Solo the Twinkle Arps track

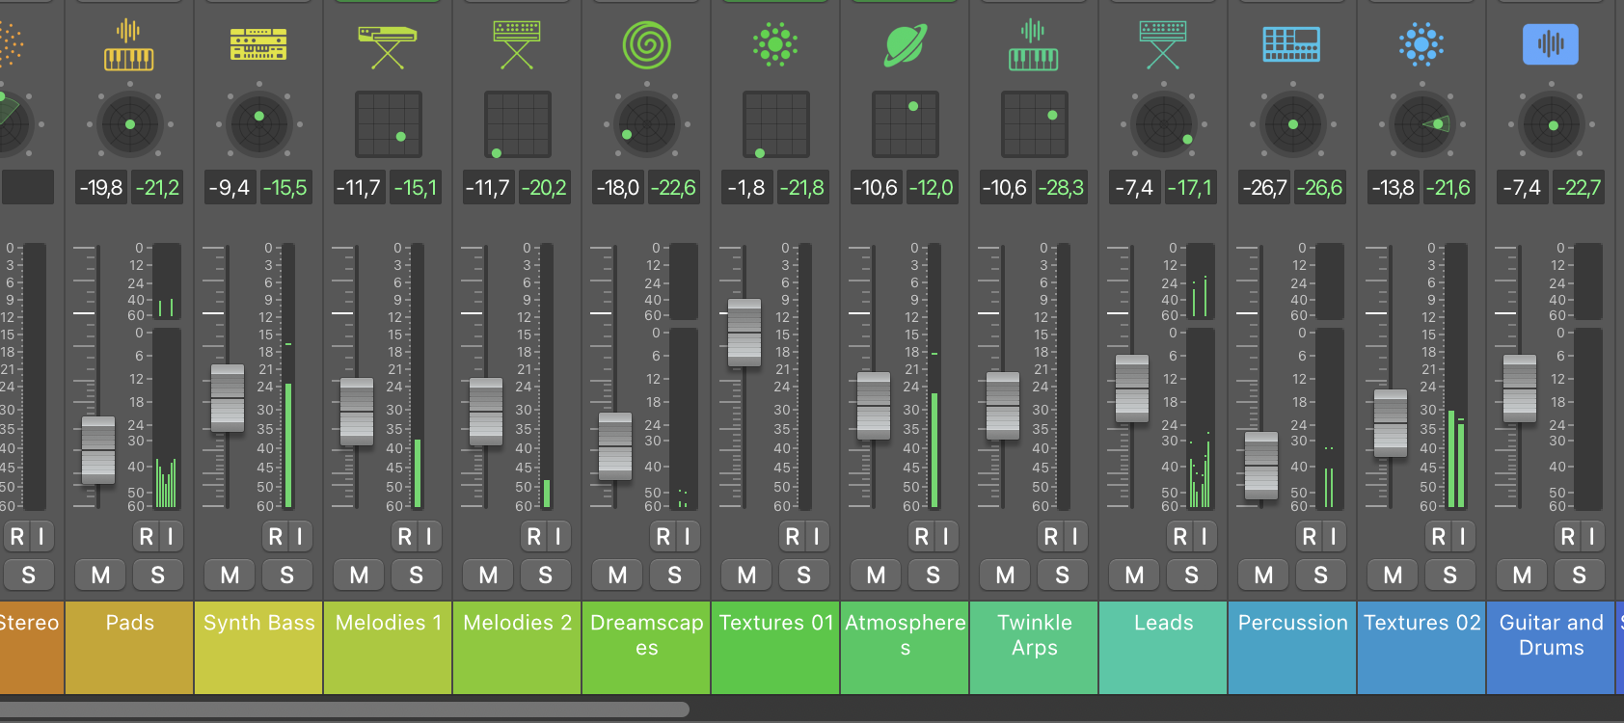1062,576
